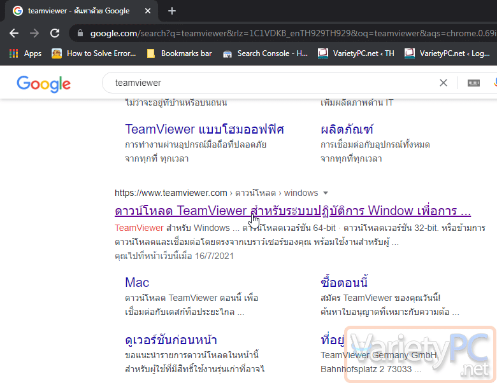Click the Google logo
Image resolution: width=497 pixels, height=383 pixels.
pos(44,83)
